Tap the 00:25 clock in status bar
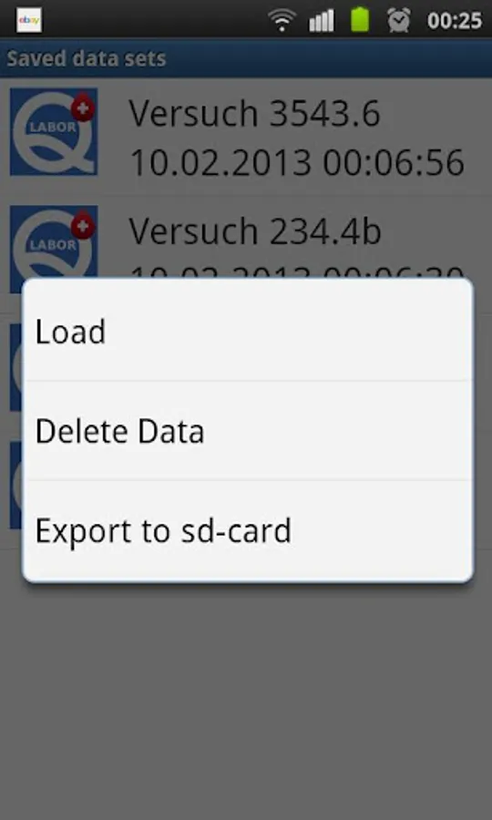This screenshot has width=492, height=820. (x=455, y=21)
